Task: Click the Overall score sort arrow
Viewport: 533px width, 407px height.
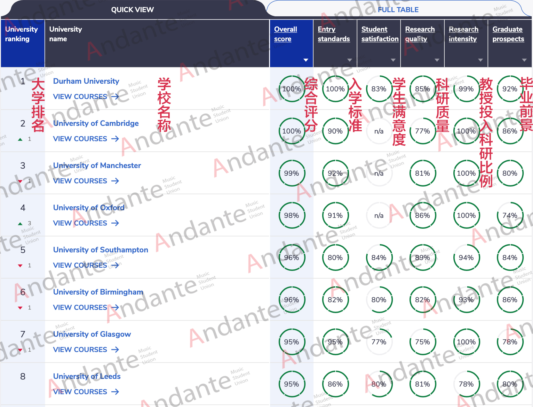Action: 306,60
